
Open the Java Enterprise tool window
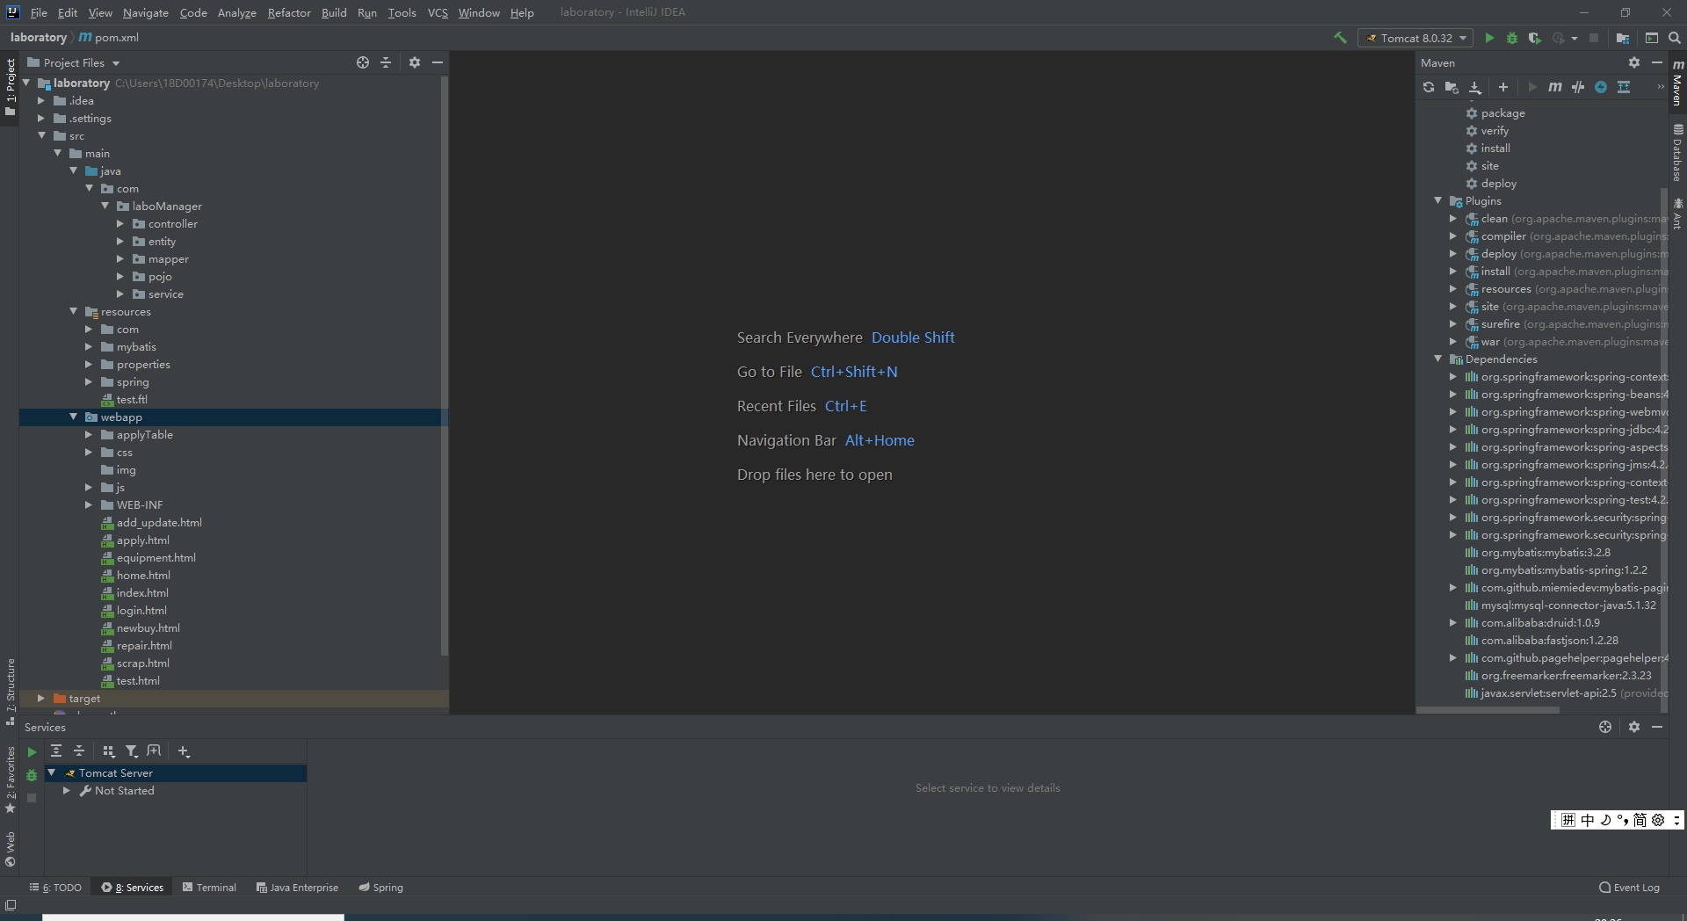(297, 888)
